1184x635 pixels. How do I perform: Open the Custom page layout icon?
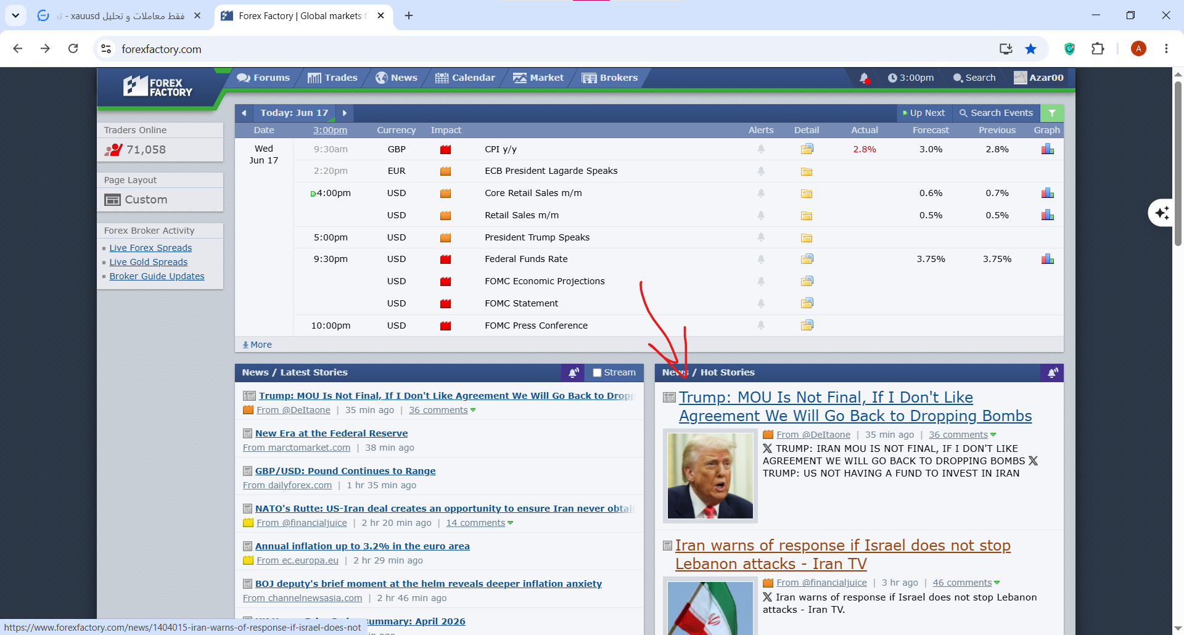point(112,200)
